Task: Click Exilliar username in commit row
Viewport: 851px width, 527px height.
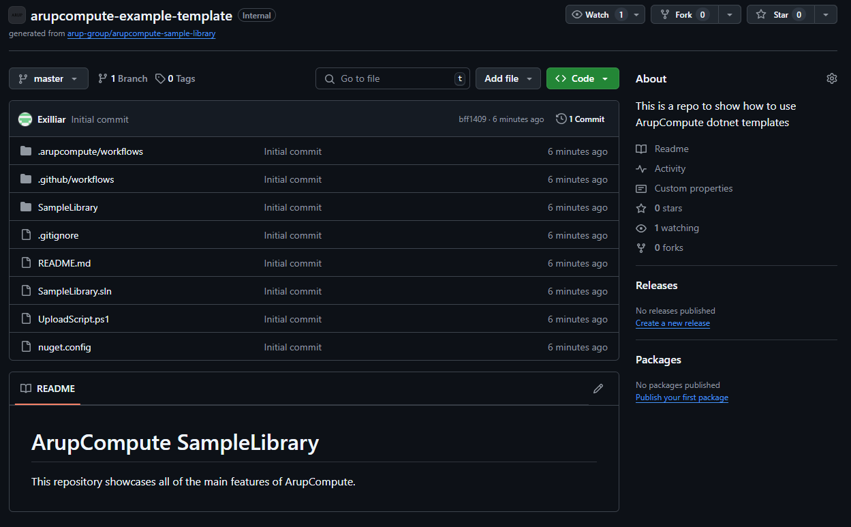Action: (x=52, y=119)
